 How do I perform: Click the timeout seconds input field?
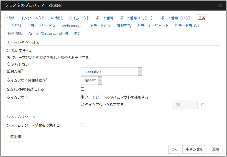185,105
